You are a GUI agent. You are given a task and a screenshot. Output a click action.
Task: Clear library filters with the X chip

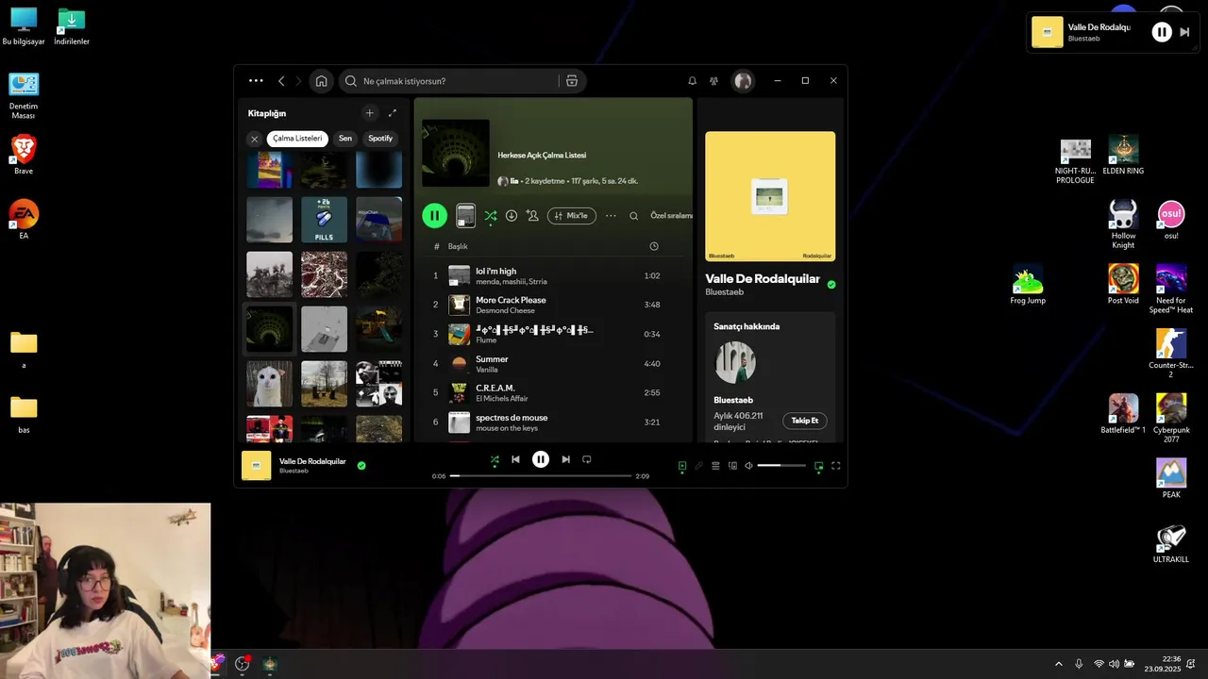pos(254,139)
